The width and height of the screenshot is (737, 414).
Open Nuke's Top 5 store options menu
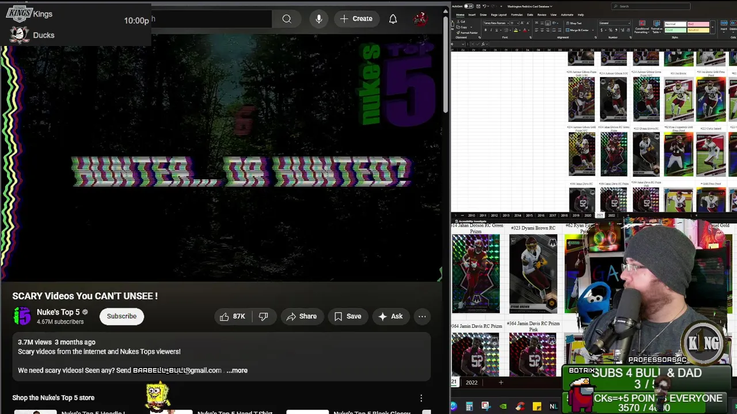coord(421,398)
